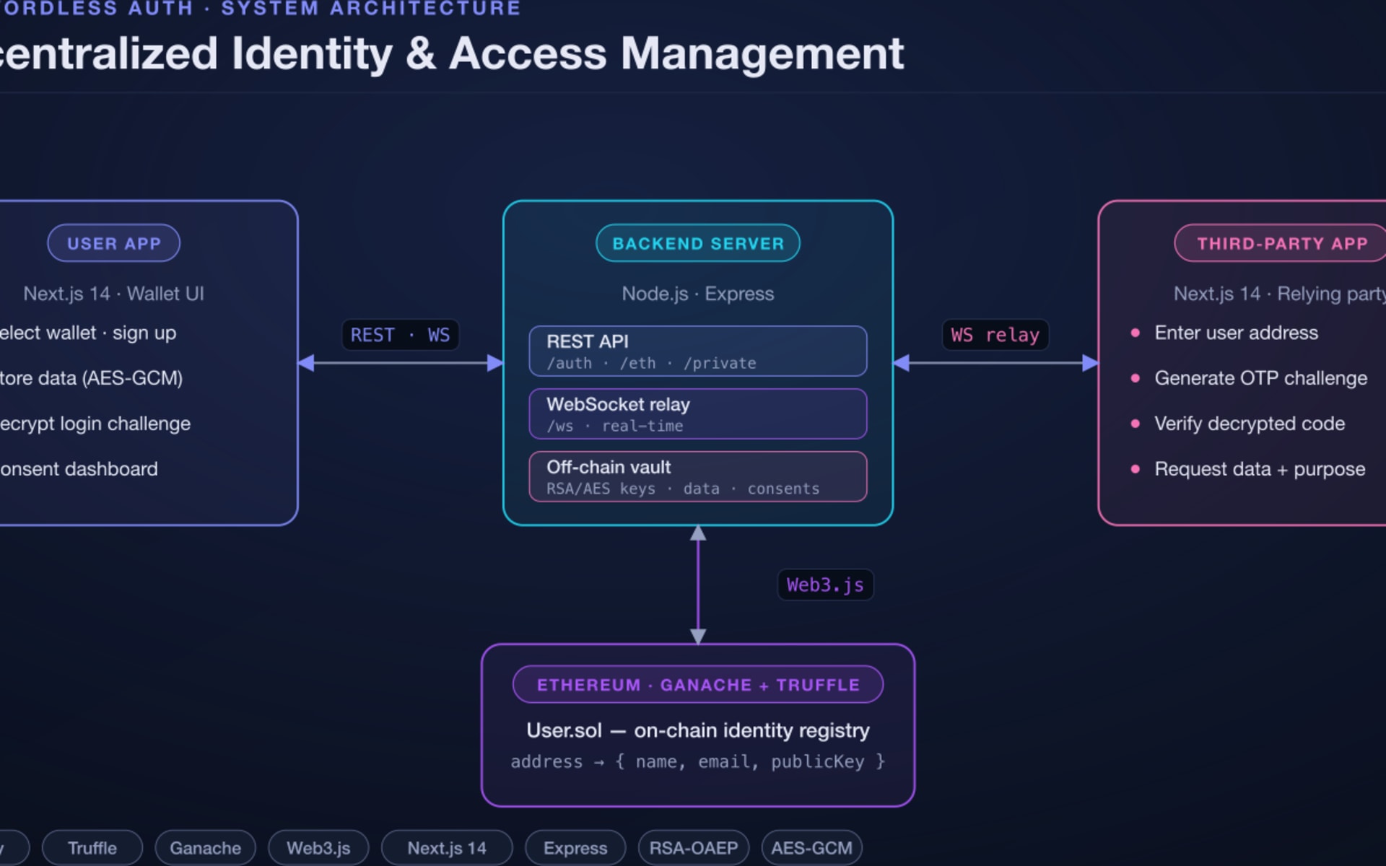
Task: Click 'consent dashboard' item
Action: tap(79, 469)
